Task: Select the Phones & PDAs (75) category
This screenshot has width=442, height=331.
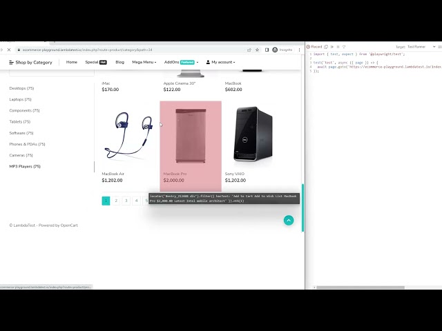Action: click(x=27, y=144)
